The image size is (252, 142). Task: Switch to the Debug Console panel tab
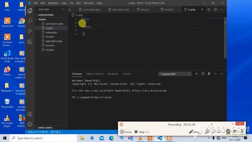pyautogui.click(x=95, y=74)
